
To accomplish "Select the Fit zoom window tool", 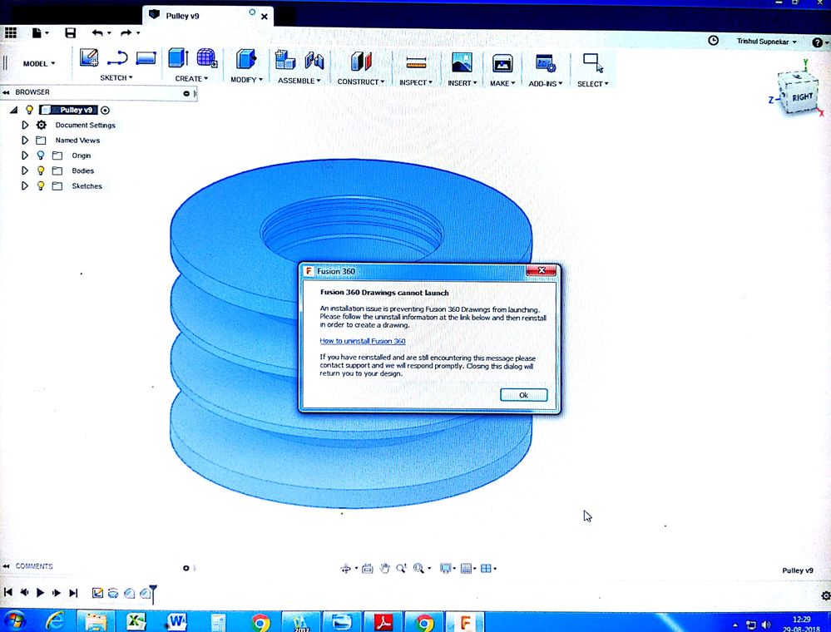I will coord(418,569).
